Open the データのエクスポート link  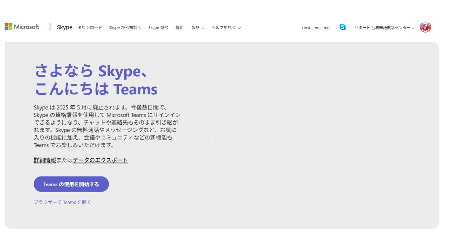coord(100,160)
